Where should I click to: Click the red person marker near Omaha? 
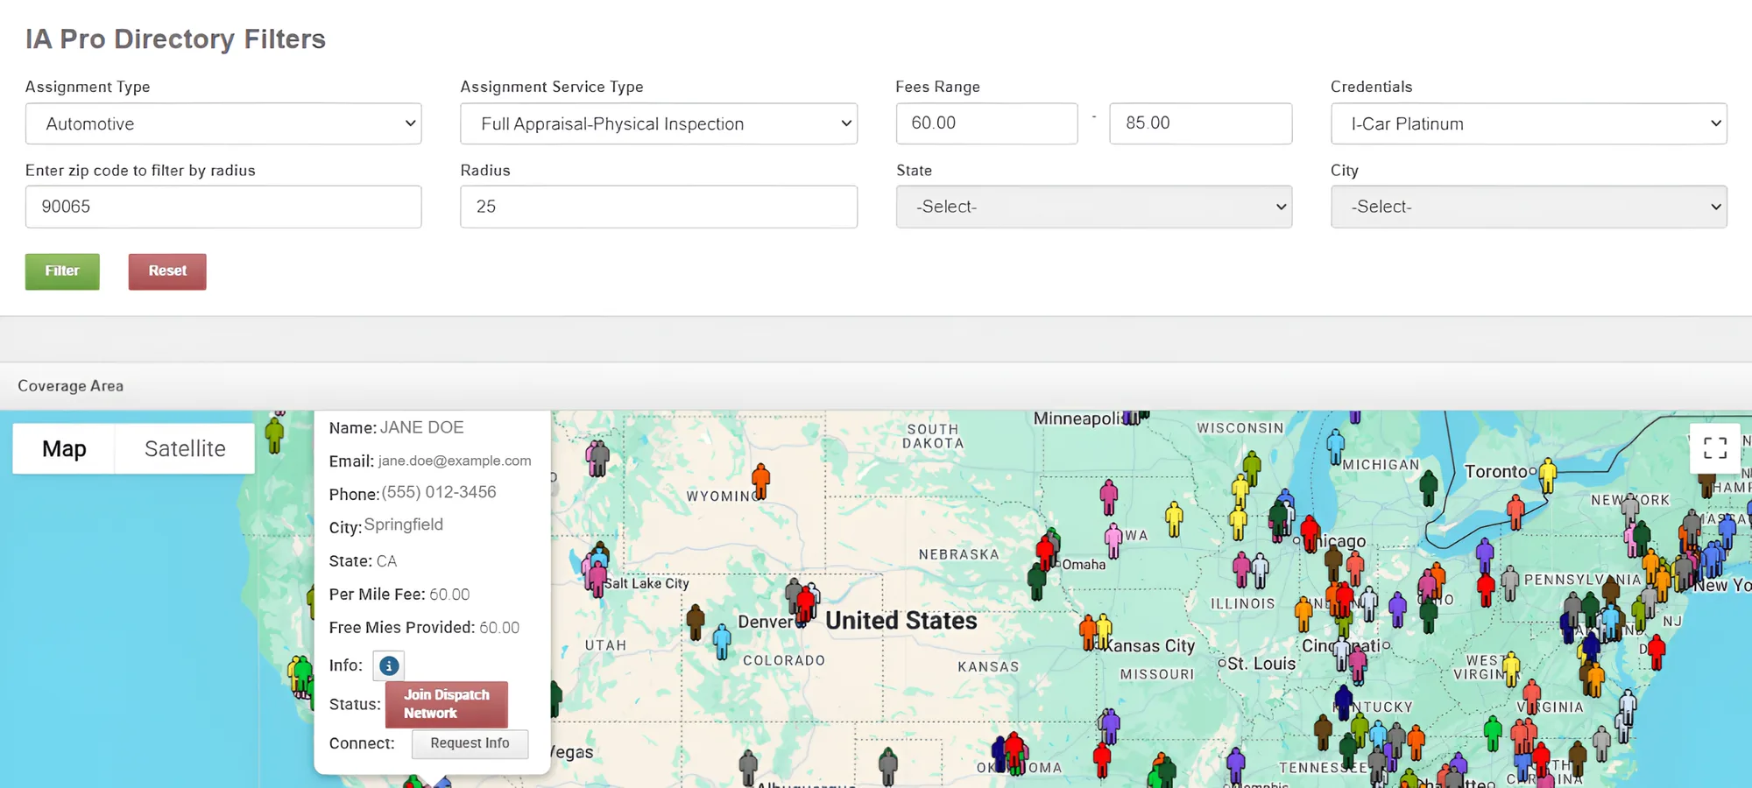1045,551
